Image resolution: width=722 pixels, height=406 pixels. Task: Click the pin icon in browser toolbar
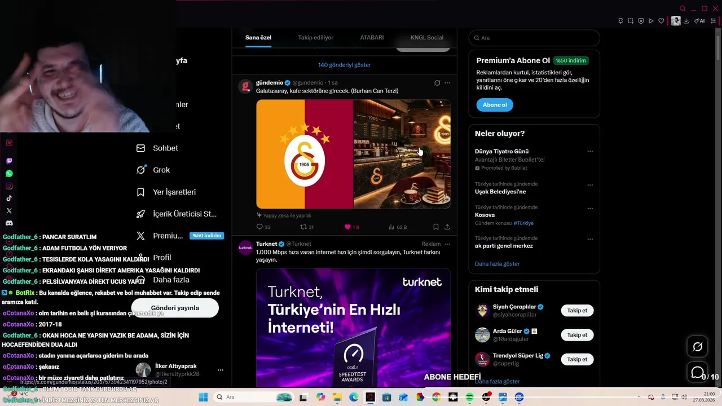click(620, 21)
